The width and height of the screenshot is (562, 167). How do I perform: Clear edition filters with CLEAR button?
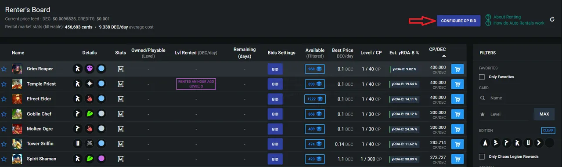click(x=548, y=131)
